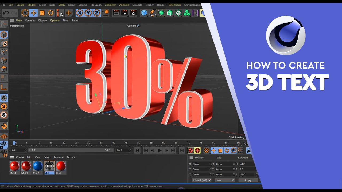The width and height of the screenshot is (342, 192).
Task: Toggle Autokeying button
Action: point(197,150)
